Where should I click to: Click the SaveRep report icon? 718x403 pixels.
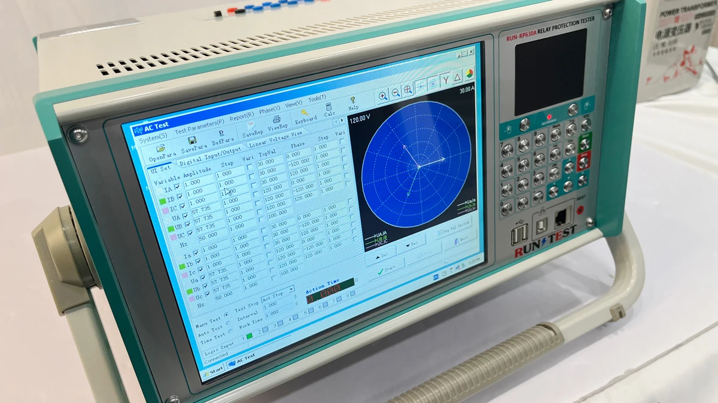click(x=251, y=126)
